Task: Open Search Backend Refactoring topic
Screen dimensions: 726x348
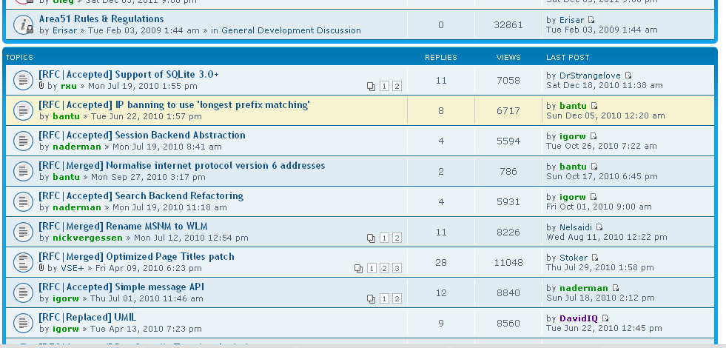Action: click(141, 196)
